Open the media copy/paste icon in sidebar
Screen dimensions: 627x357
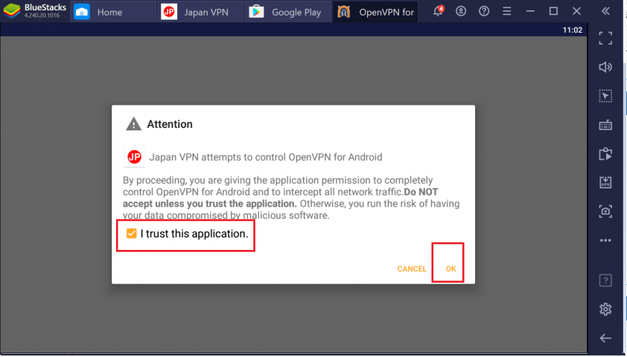click(x=605, y=154)
